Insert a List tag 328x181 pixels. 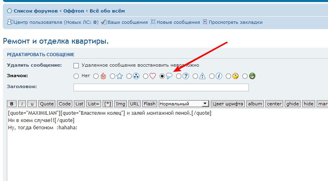79,104
